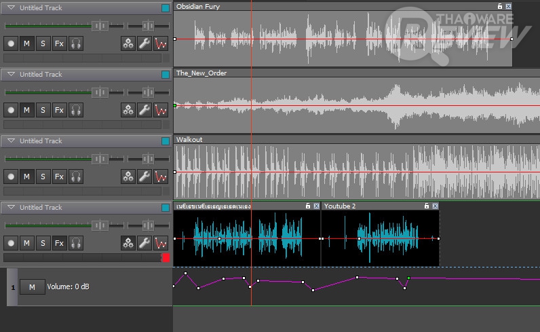
Task: Click red envelope icon on Obsidian Fury track
Action: 161,43
